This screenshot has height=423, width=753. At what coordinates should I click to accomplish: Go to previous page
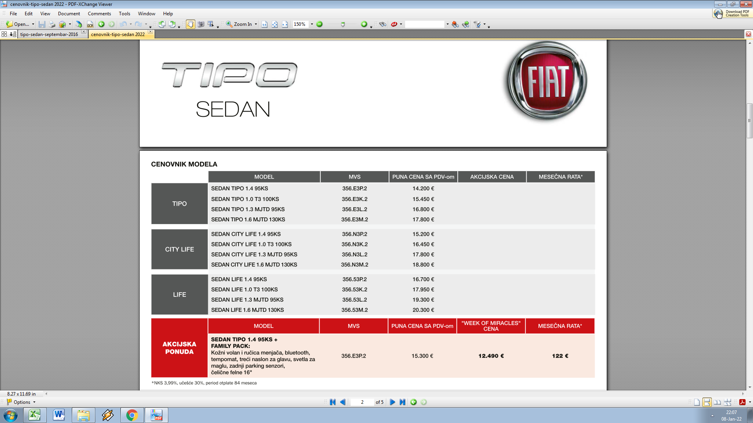coord(343,402)
